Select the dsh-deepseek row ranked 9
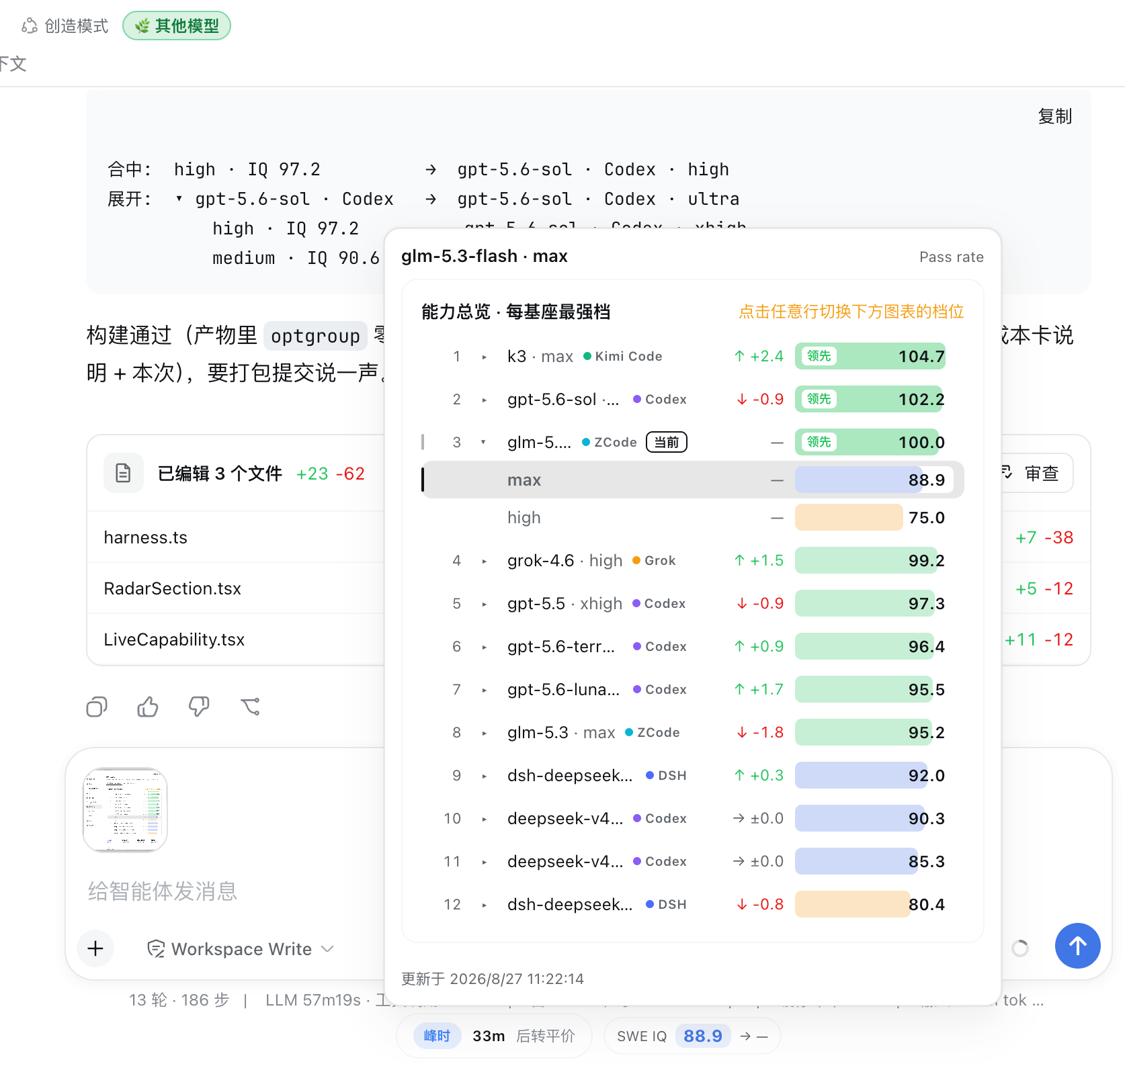Image resolution: width=1125 pixels, height=1068 pixels. (693, 775)
